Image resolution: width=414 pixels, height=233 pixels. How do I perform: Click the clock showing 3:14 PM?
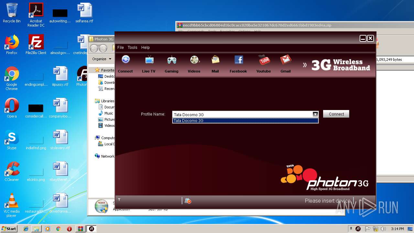point(397,228)
